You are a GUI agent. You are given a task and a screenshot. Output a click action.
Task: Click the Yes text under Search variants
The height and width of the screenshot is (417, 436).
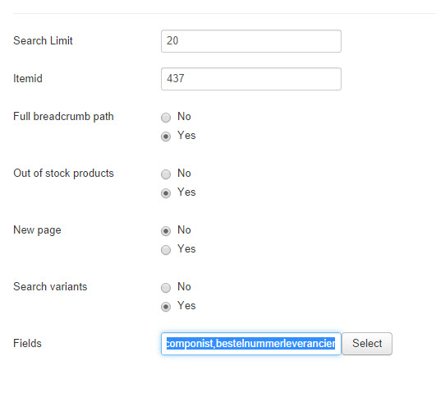(x=186, y=306)
